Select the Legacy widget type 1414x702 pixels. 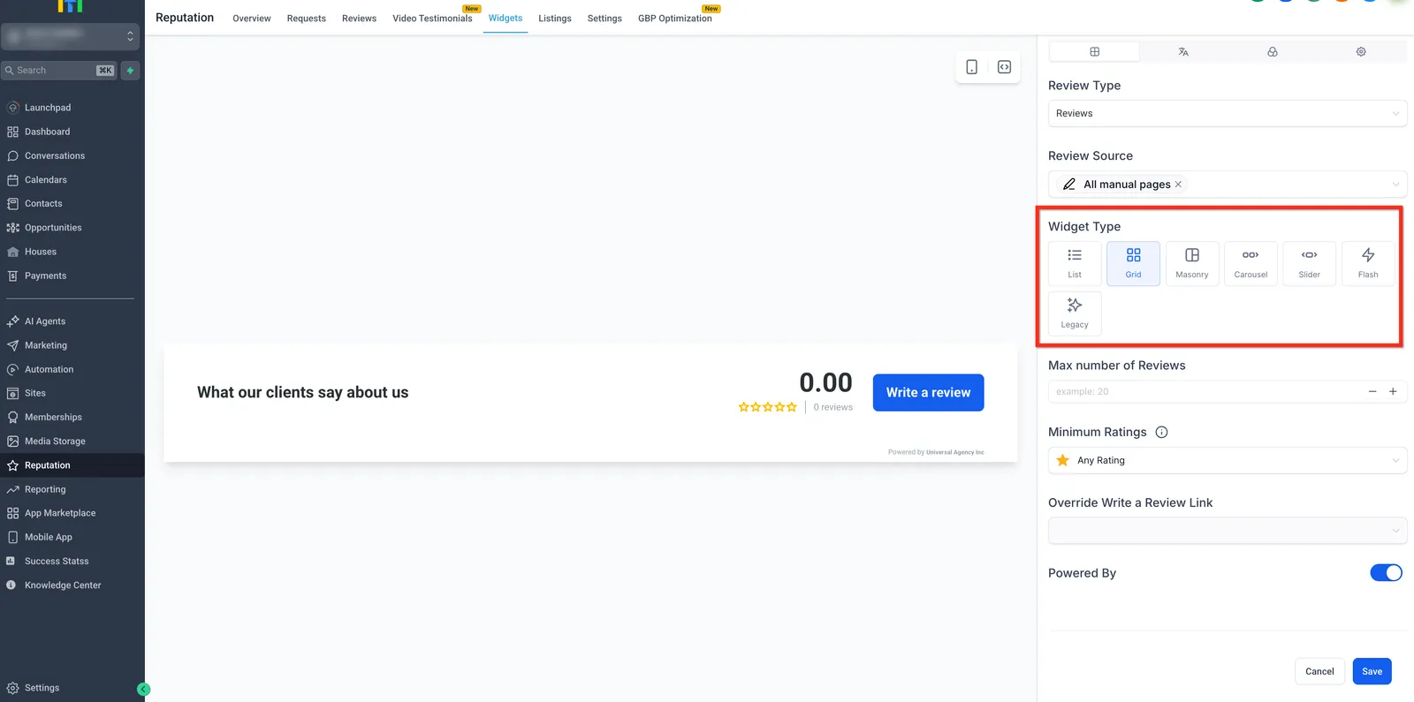coord(1075,313)
